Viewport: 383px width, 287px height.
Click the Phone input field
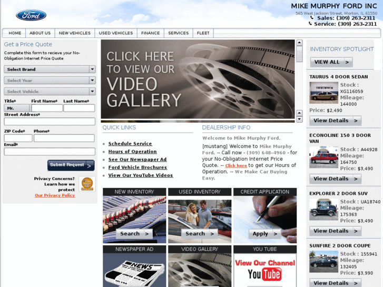pos(64,138)
